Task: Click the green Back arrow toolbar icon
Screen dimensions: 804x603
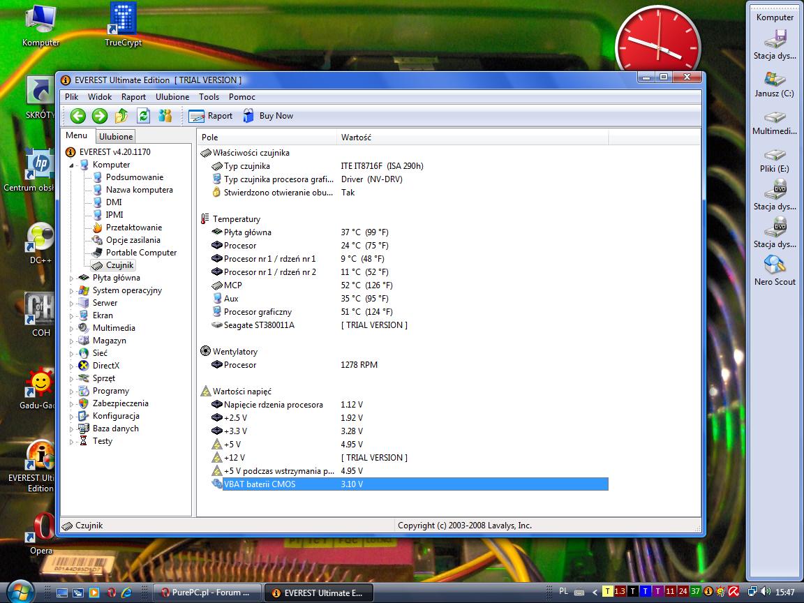Action: click(x=78, y=116)
